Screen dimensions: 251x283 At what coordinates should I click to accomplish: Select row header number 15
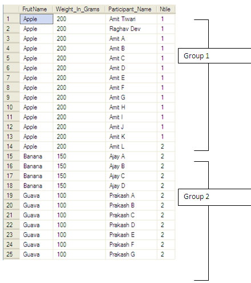pyautogui.click(x=11, y=157)
